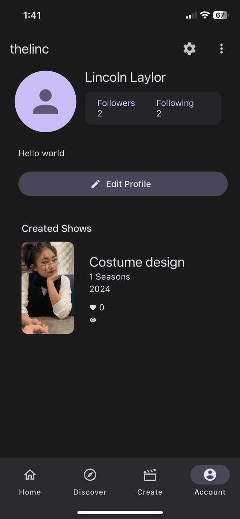Tap the Hello world bio text
This screenshot has height=519, width=240.
[42, 153]
